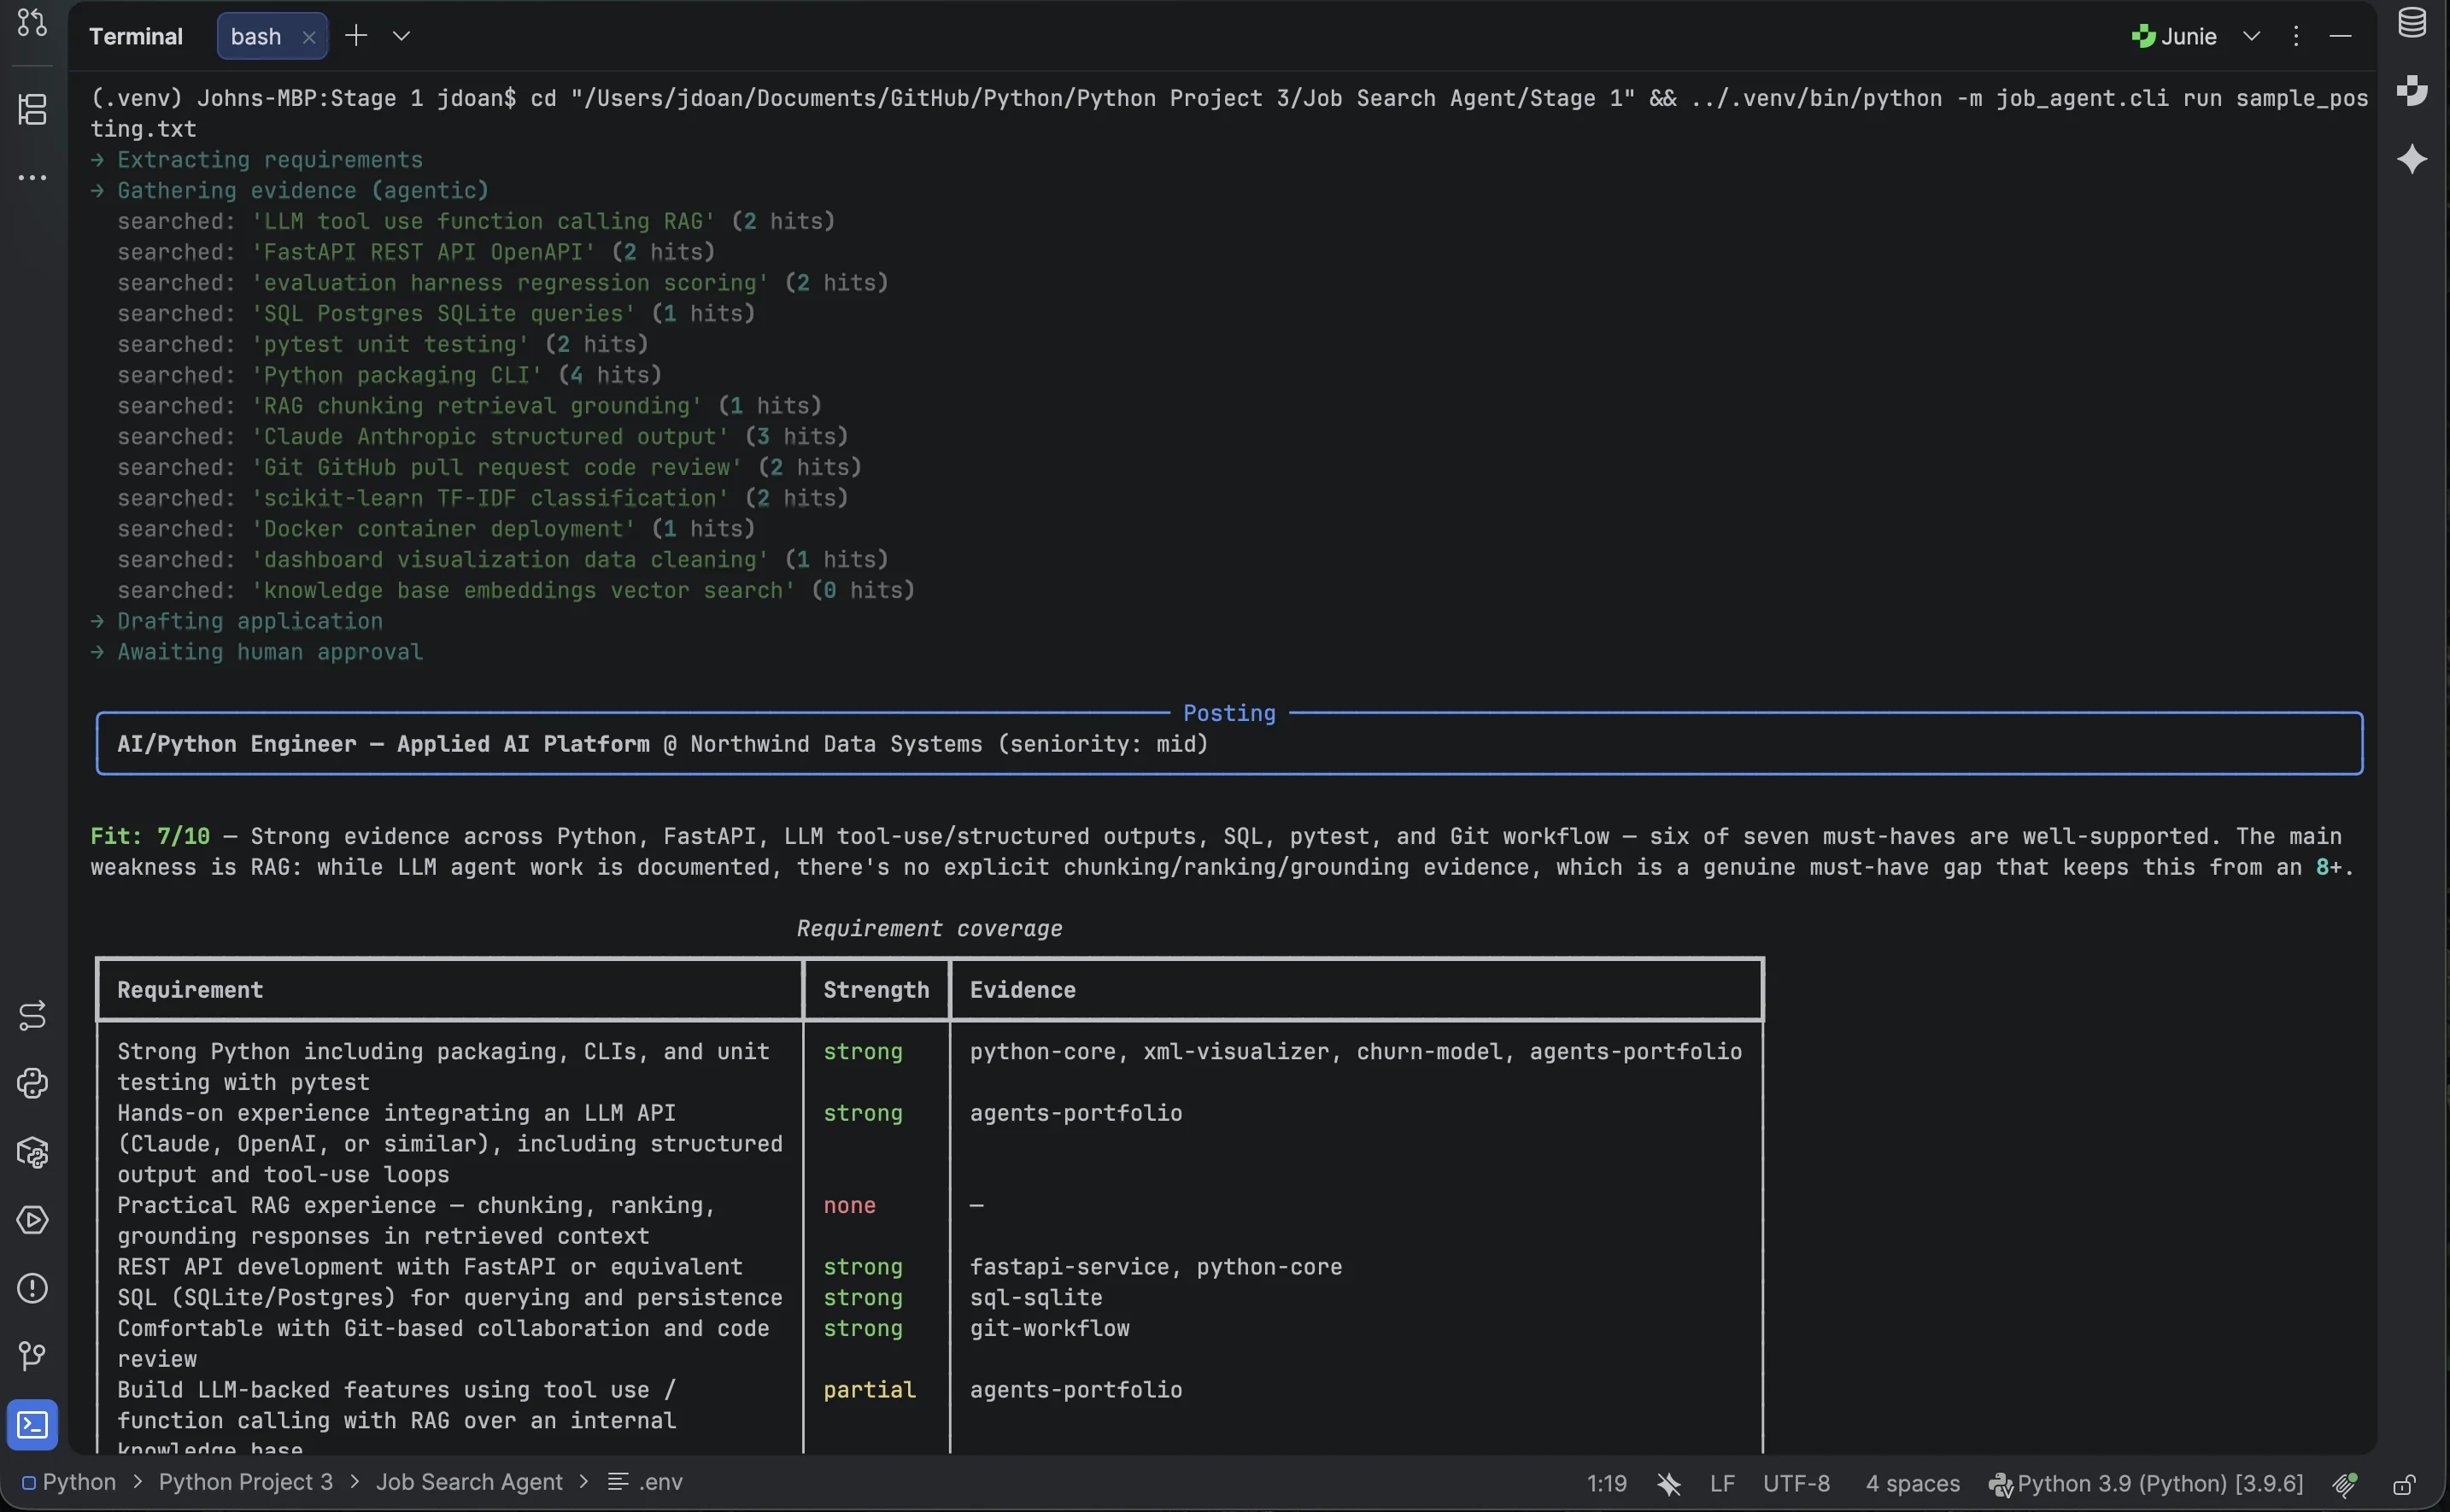Click the 'Requirement' column header
The width and height of the screenshot is (2450, 1512).
190,990
